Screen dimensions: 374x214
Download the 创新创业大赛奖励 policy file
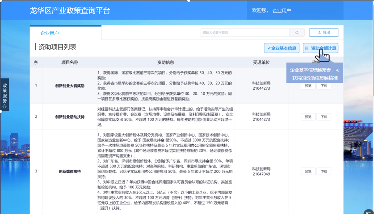[x=324, y=86]
